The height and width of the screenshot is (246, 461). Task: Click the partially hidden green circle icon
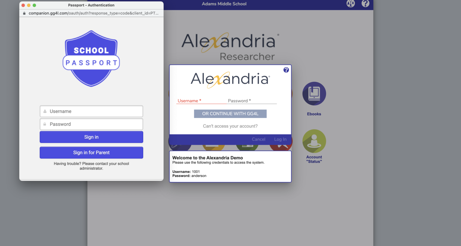point(247,147)
